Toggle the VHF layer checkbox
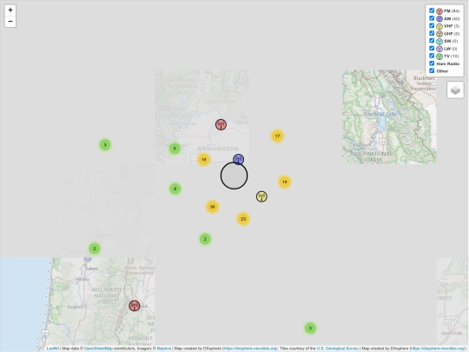The height and width of the screenshot is (352, 469). tap(432, 25)
